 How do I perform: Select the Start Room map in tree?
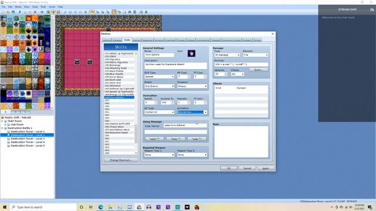(x=15, y=121)
